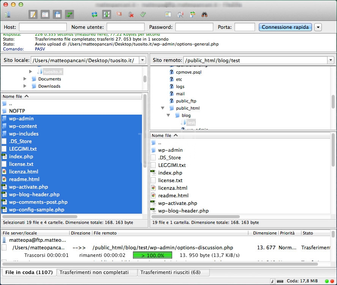Image resolution: width=337 pixels, height=285 pixels.
Task: Disconnect from the current server
Action: [131, 15]
